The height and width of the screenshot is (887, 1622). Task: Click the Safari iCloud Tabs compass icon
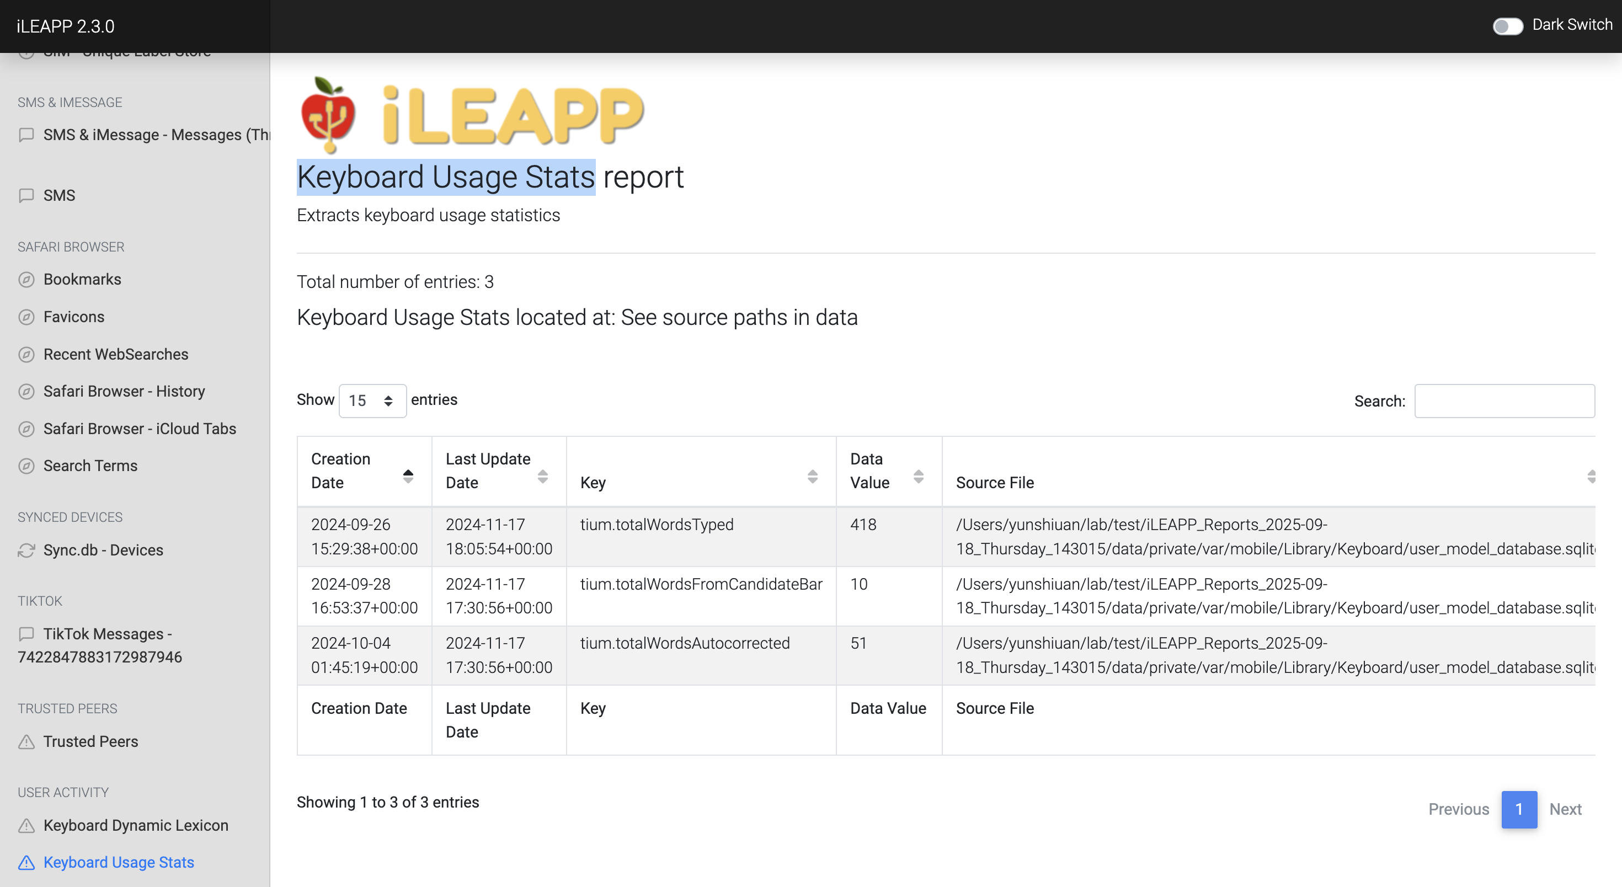click(x=26, y=429)
